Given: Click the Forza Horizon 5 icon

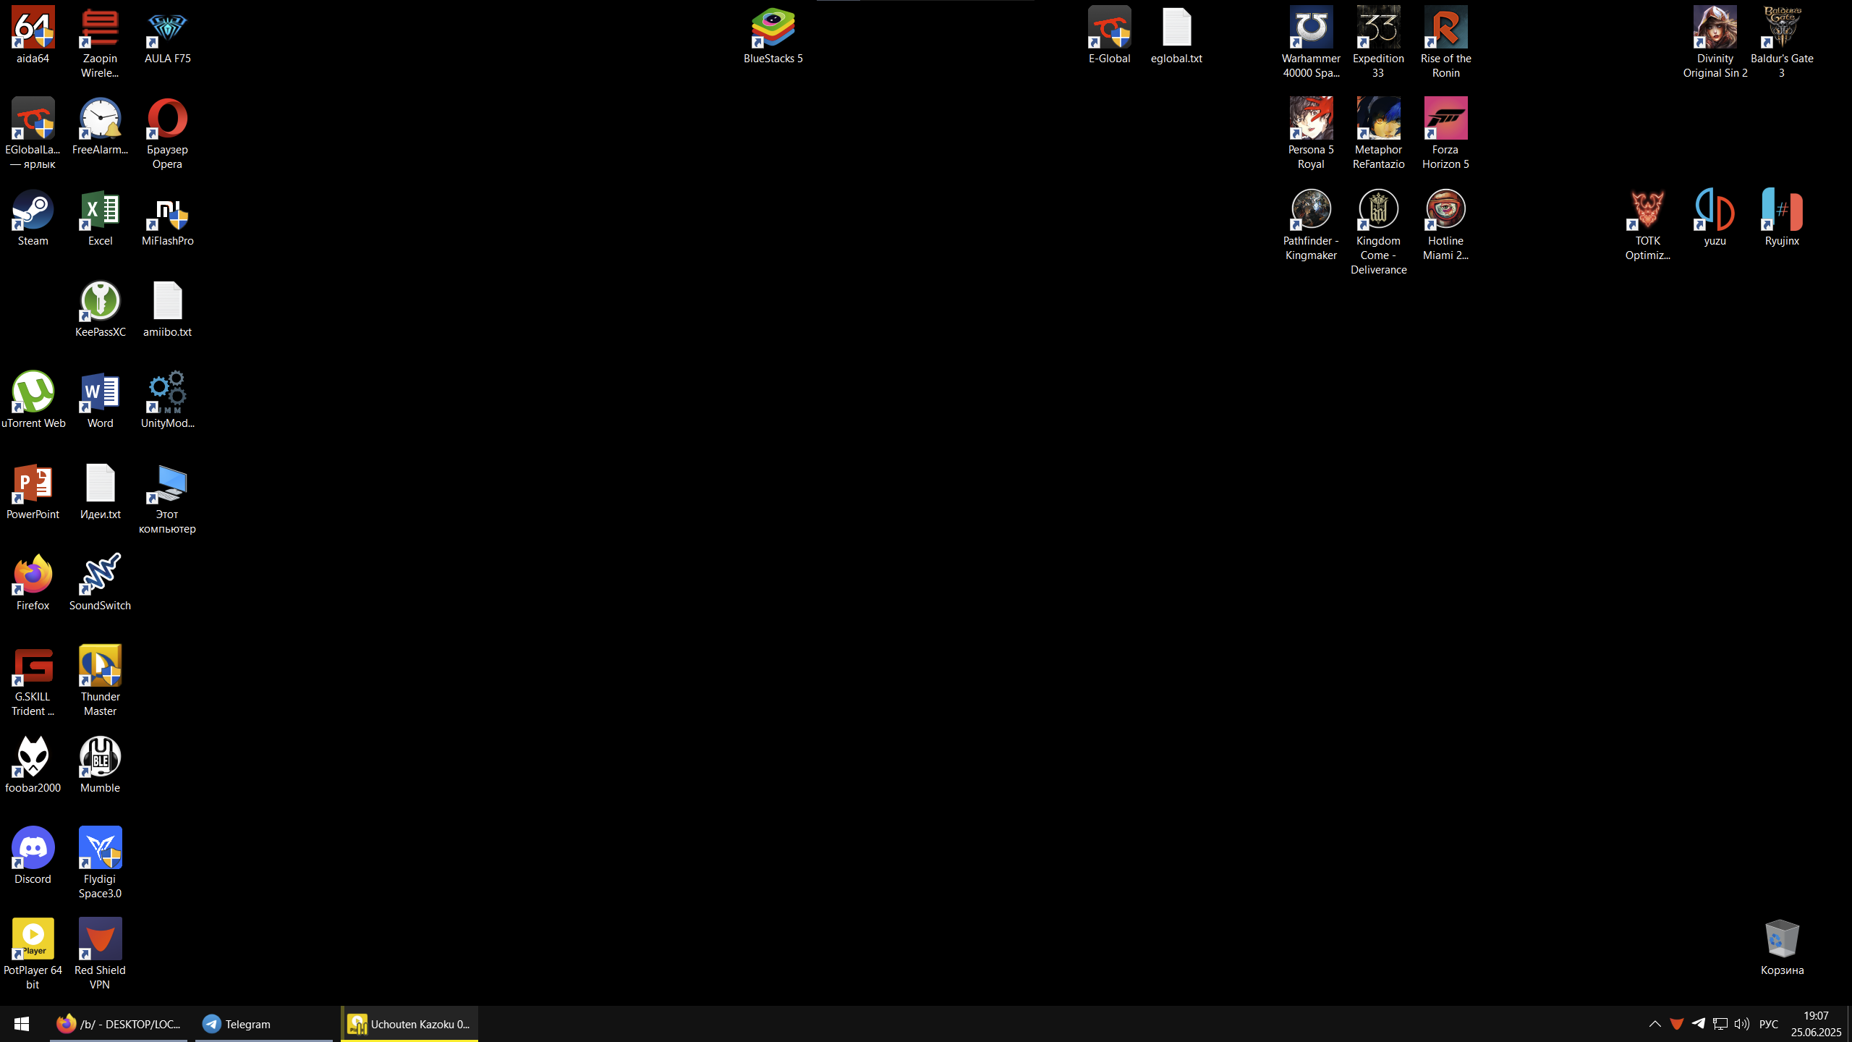Looking at the screenshot, I should [1445, 119].
